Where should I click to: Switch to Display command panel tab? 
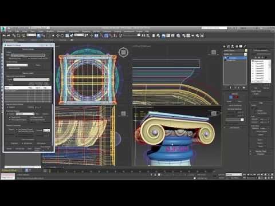point(241,46)
